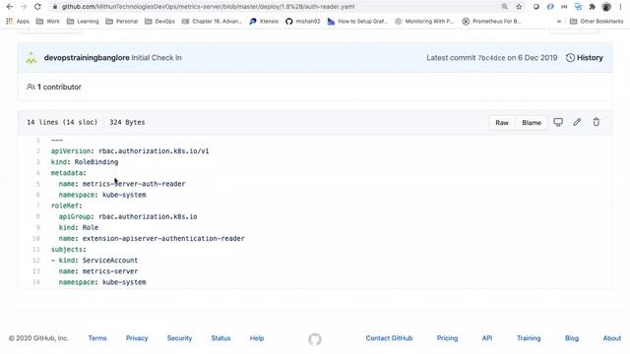Click the address bar URL
This screenshot has height=354, width=630.
(208, 7)
